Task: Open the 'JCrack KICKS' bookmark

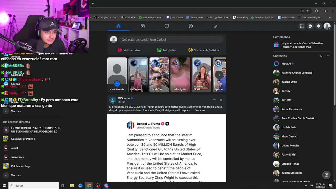Action: point(129,18)
